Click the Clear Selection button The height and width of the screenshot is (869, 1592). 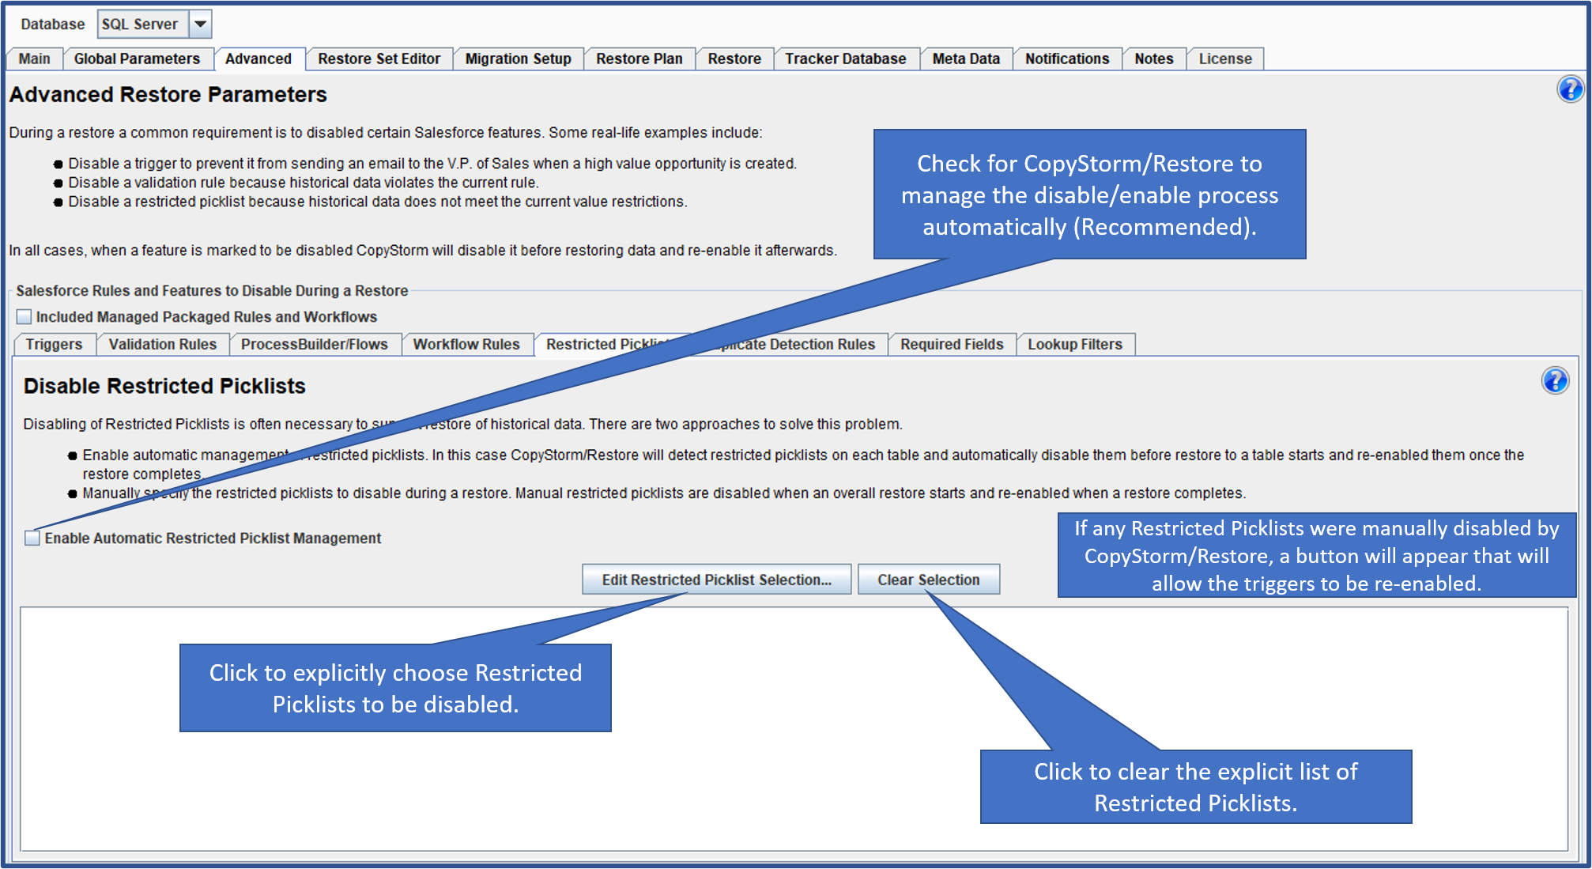[x=928, y=580]
